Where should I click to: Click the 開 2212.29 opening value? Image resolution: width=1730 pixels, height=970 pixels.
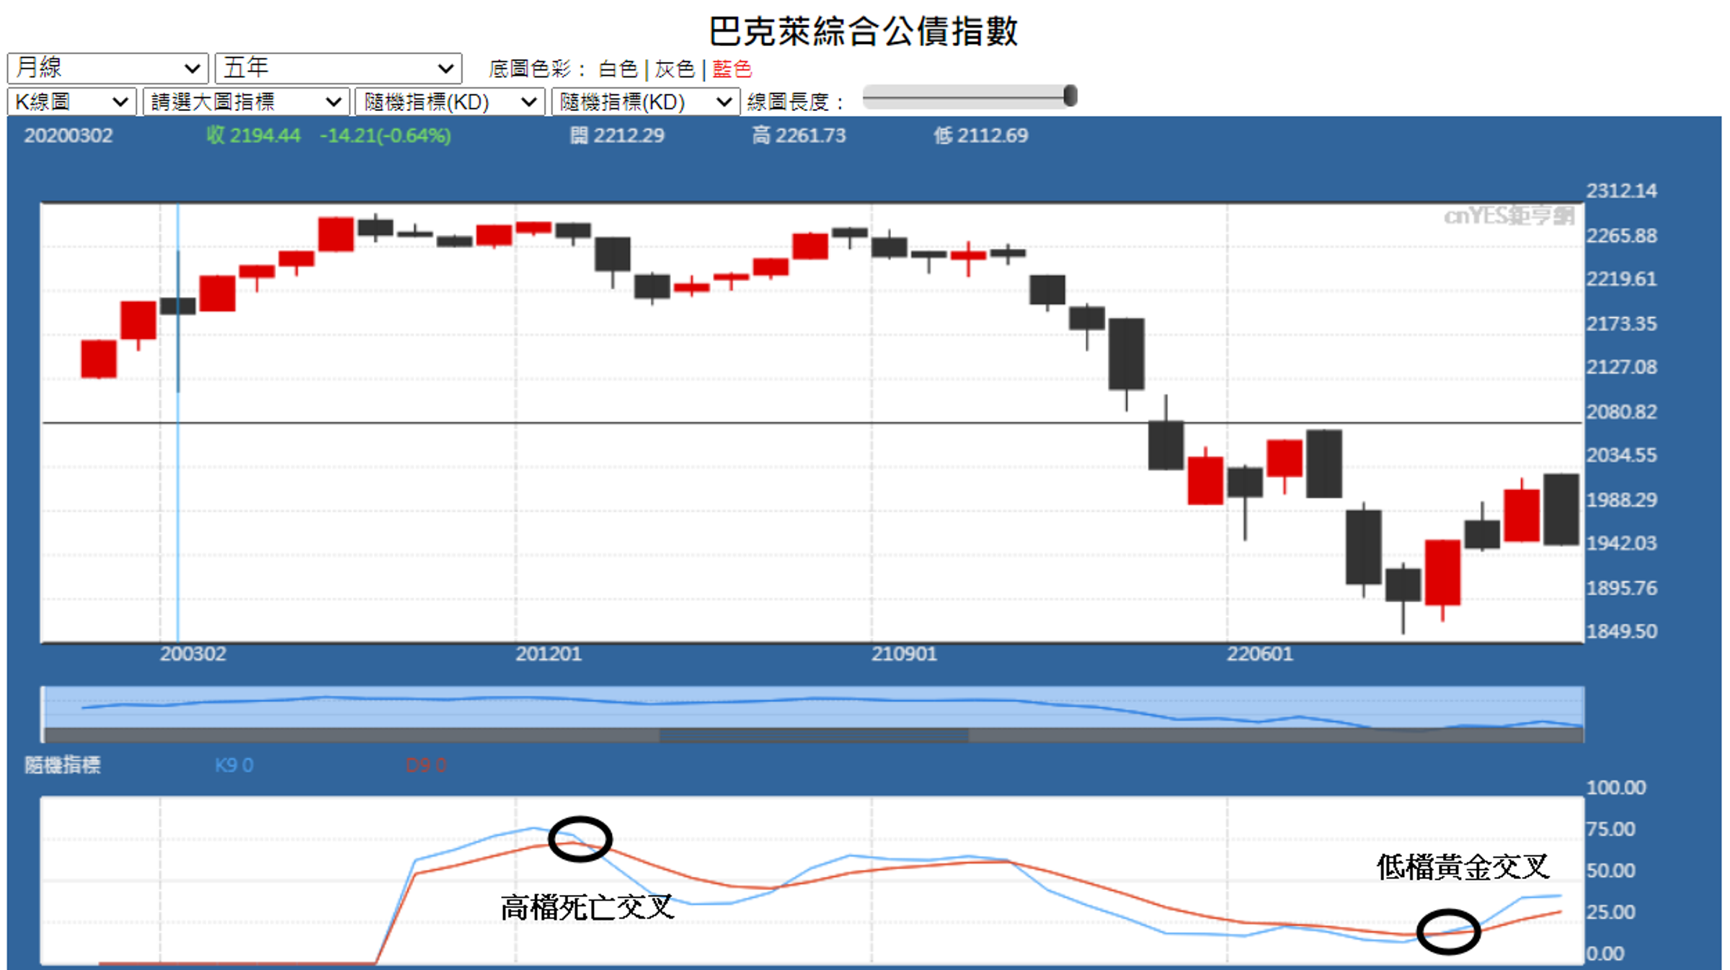pyautogui.click(x=617, y=135)
